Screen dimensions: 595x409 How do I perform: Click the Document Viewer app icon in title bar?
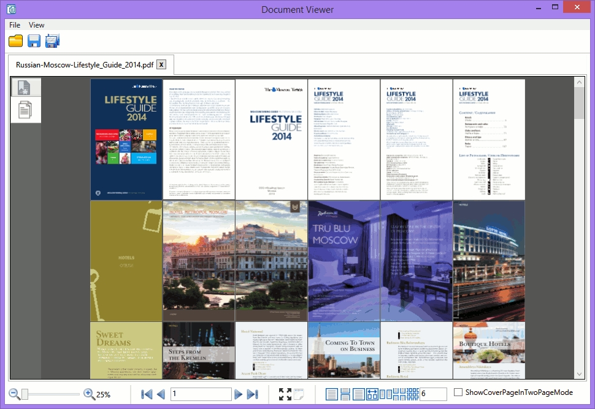coord(12,9)
